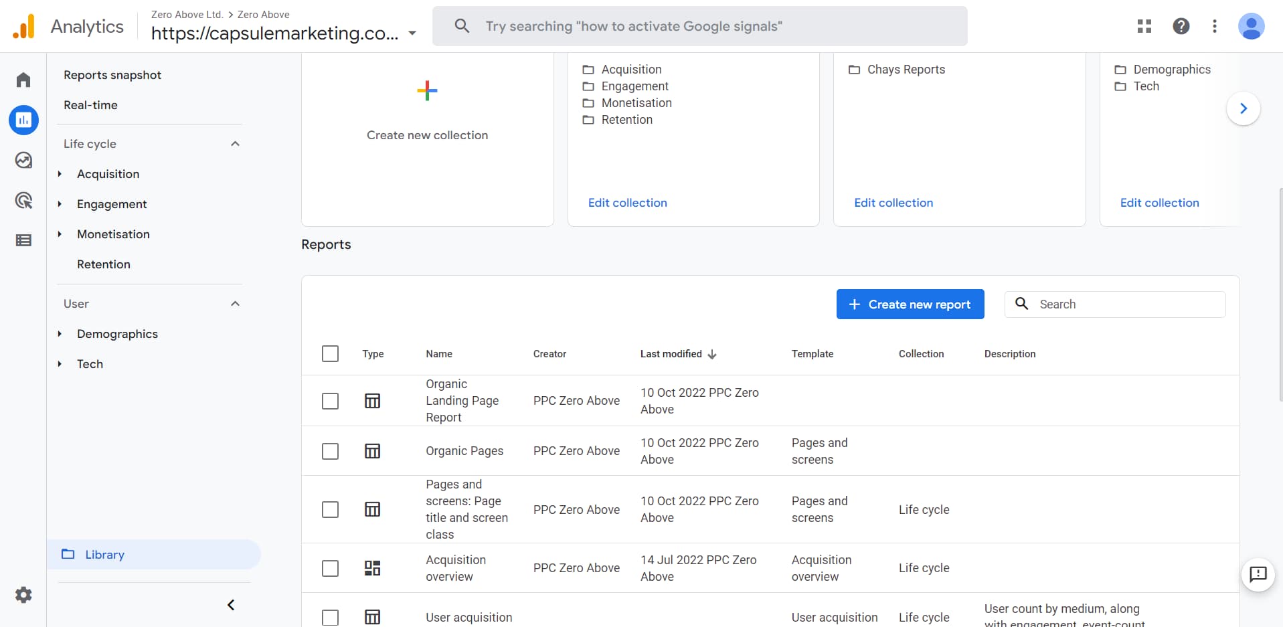Expand Tech in the sidebar
This screenshot has width=1283, height=627.
(60, 364)
